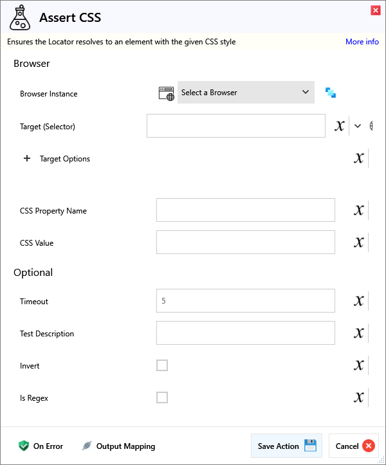Tick the Is Regex checkbox
This screenshot has width=386, height=465.
click(x=162, y=397)
